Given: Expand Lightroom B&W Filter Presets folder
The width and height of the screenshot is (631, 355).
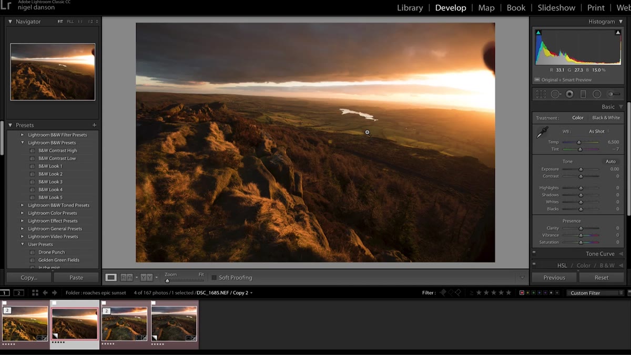Looking at the screenshot, I should (22, 135).
